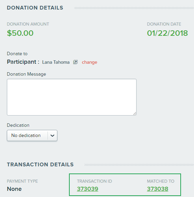
Task: Click the Participant label
Action: tap(23, 62)
